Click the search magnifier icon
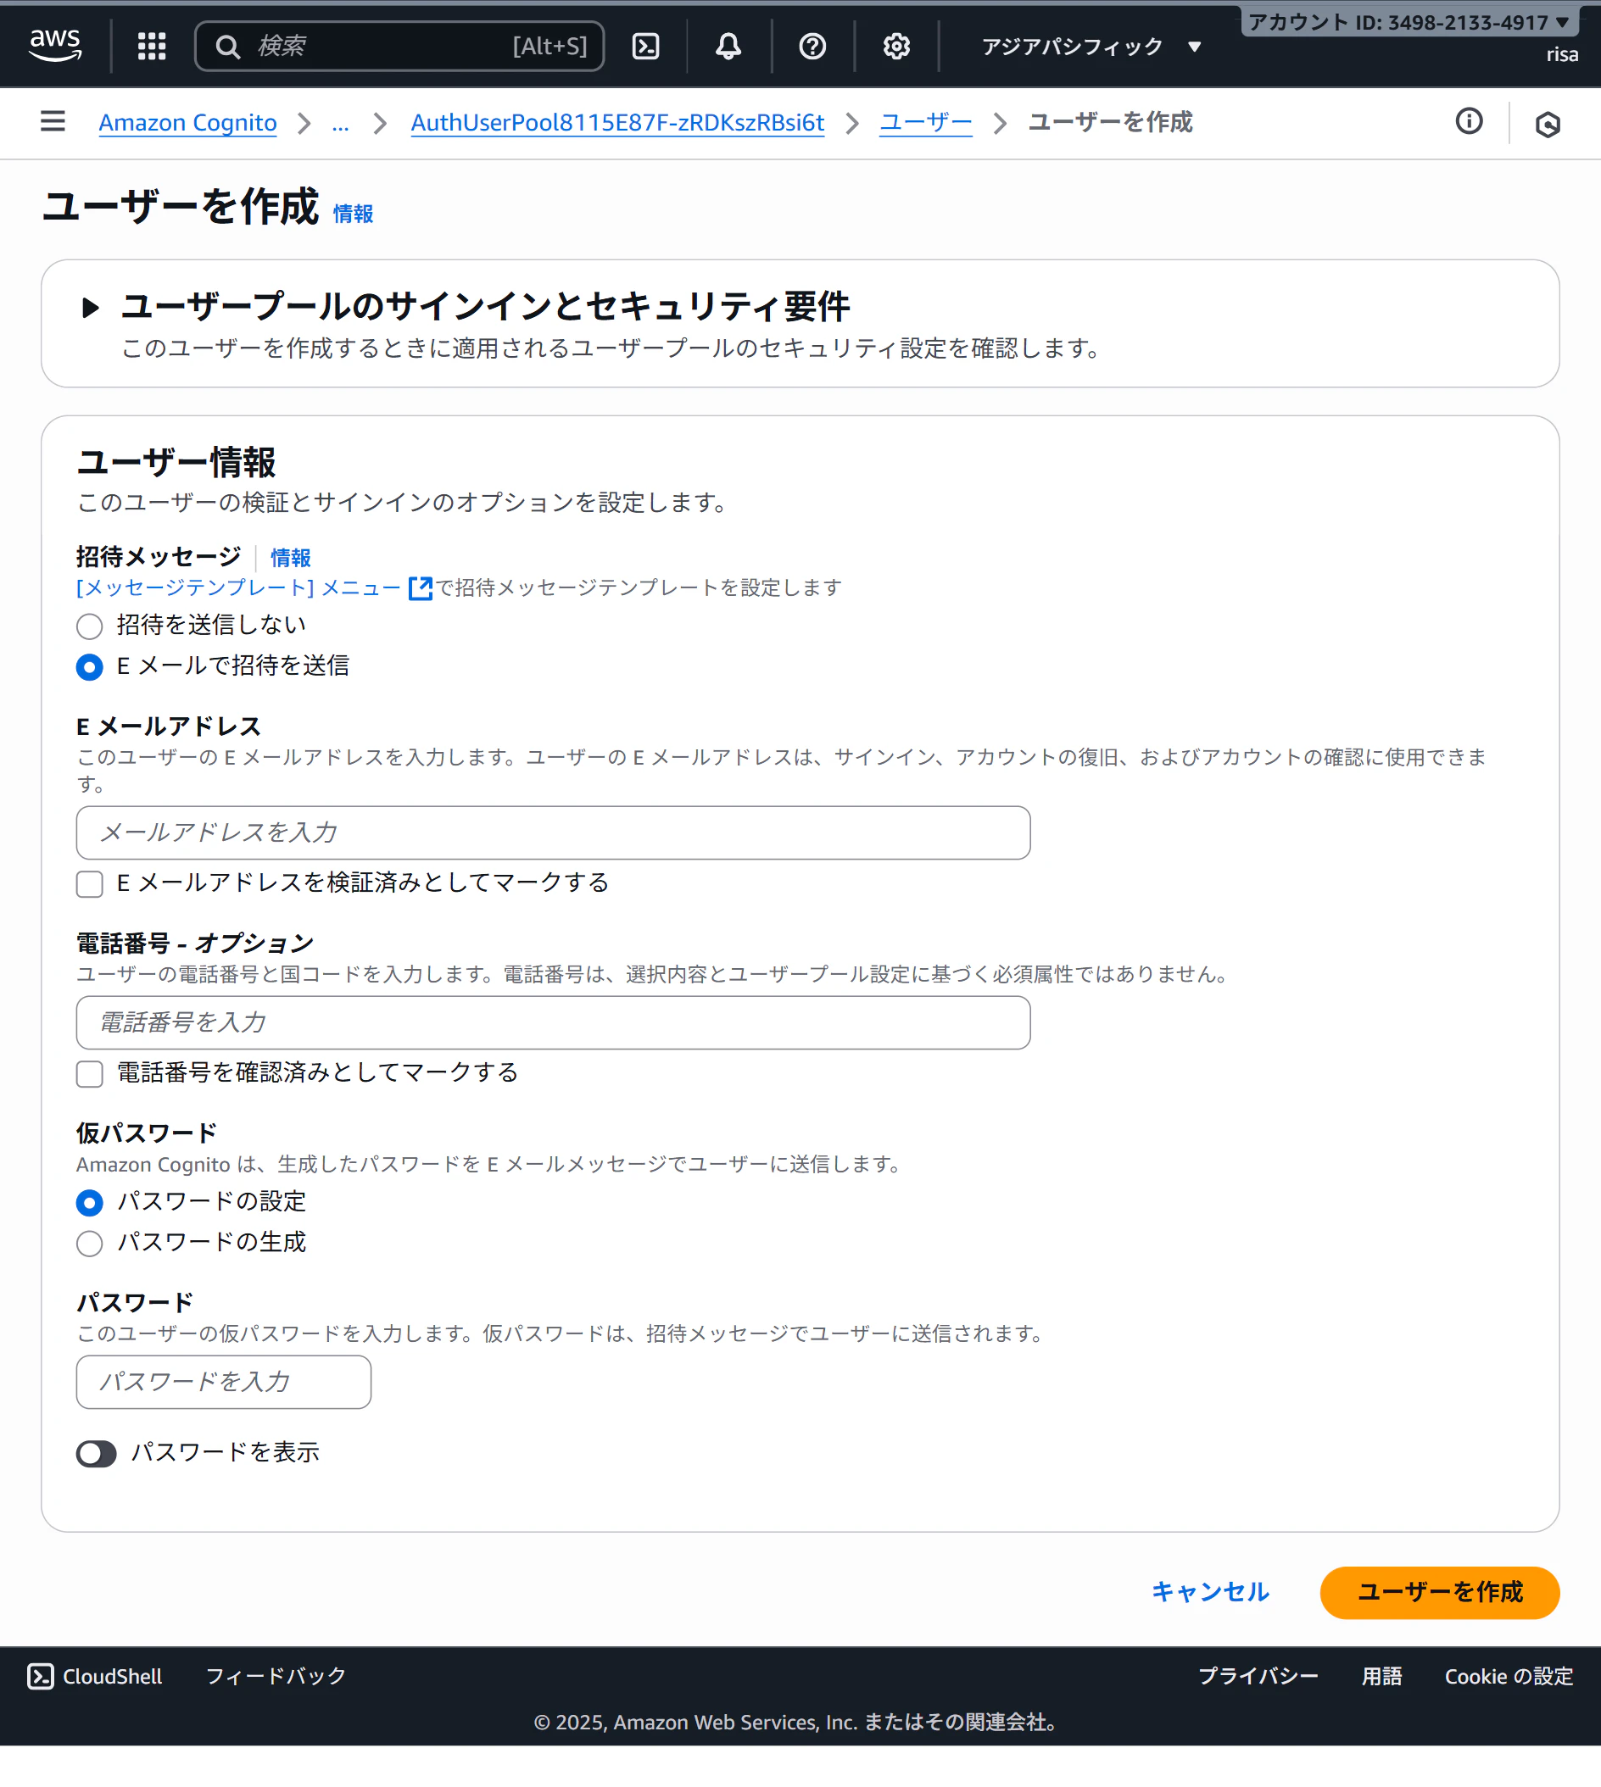The width and height of the screenshot is (1601, 1787). pyautogui.click(x=227, y=47)
